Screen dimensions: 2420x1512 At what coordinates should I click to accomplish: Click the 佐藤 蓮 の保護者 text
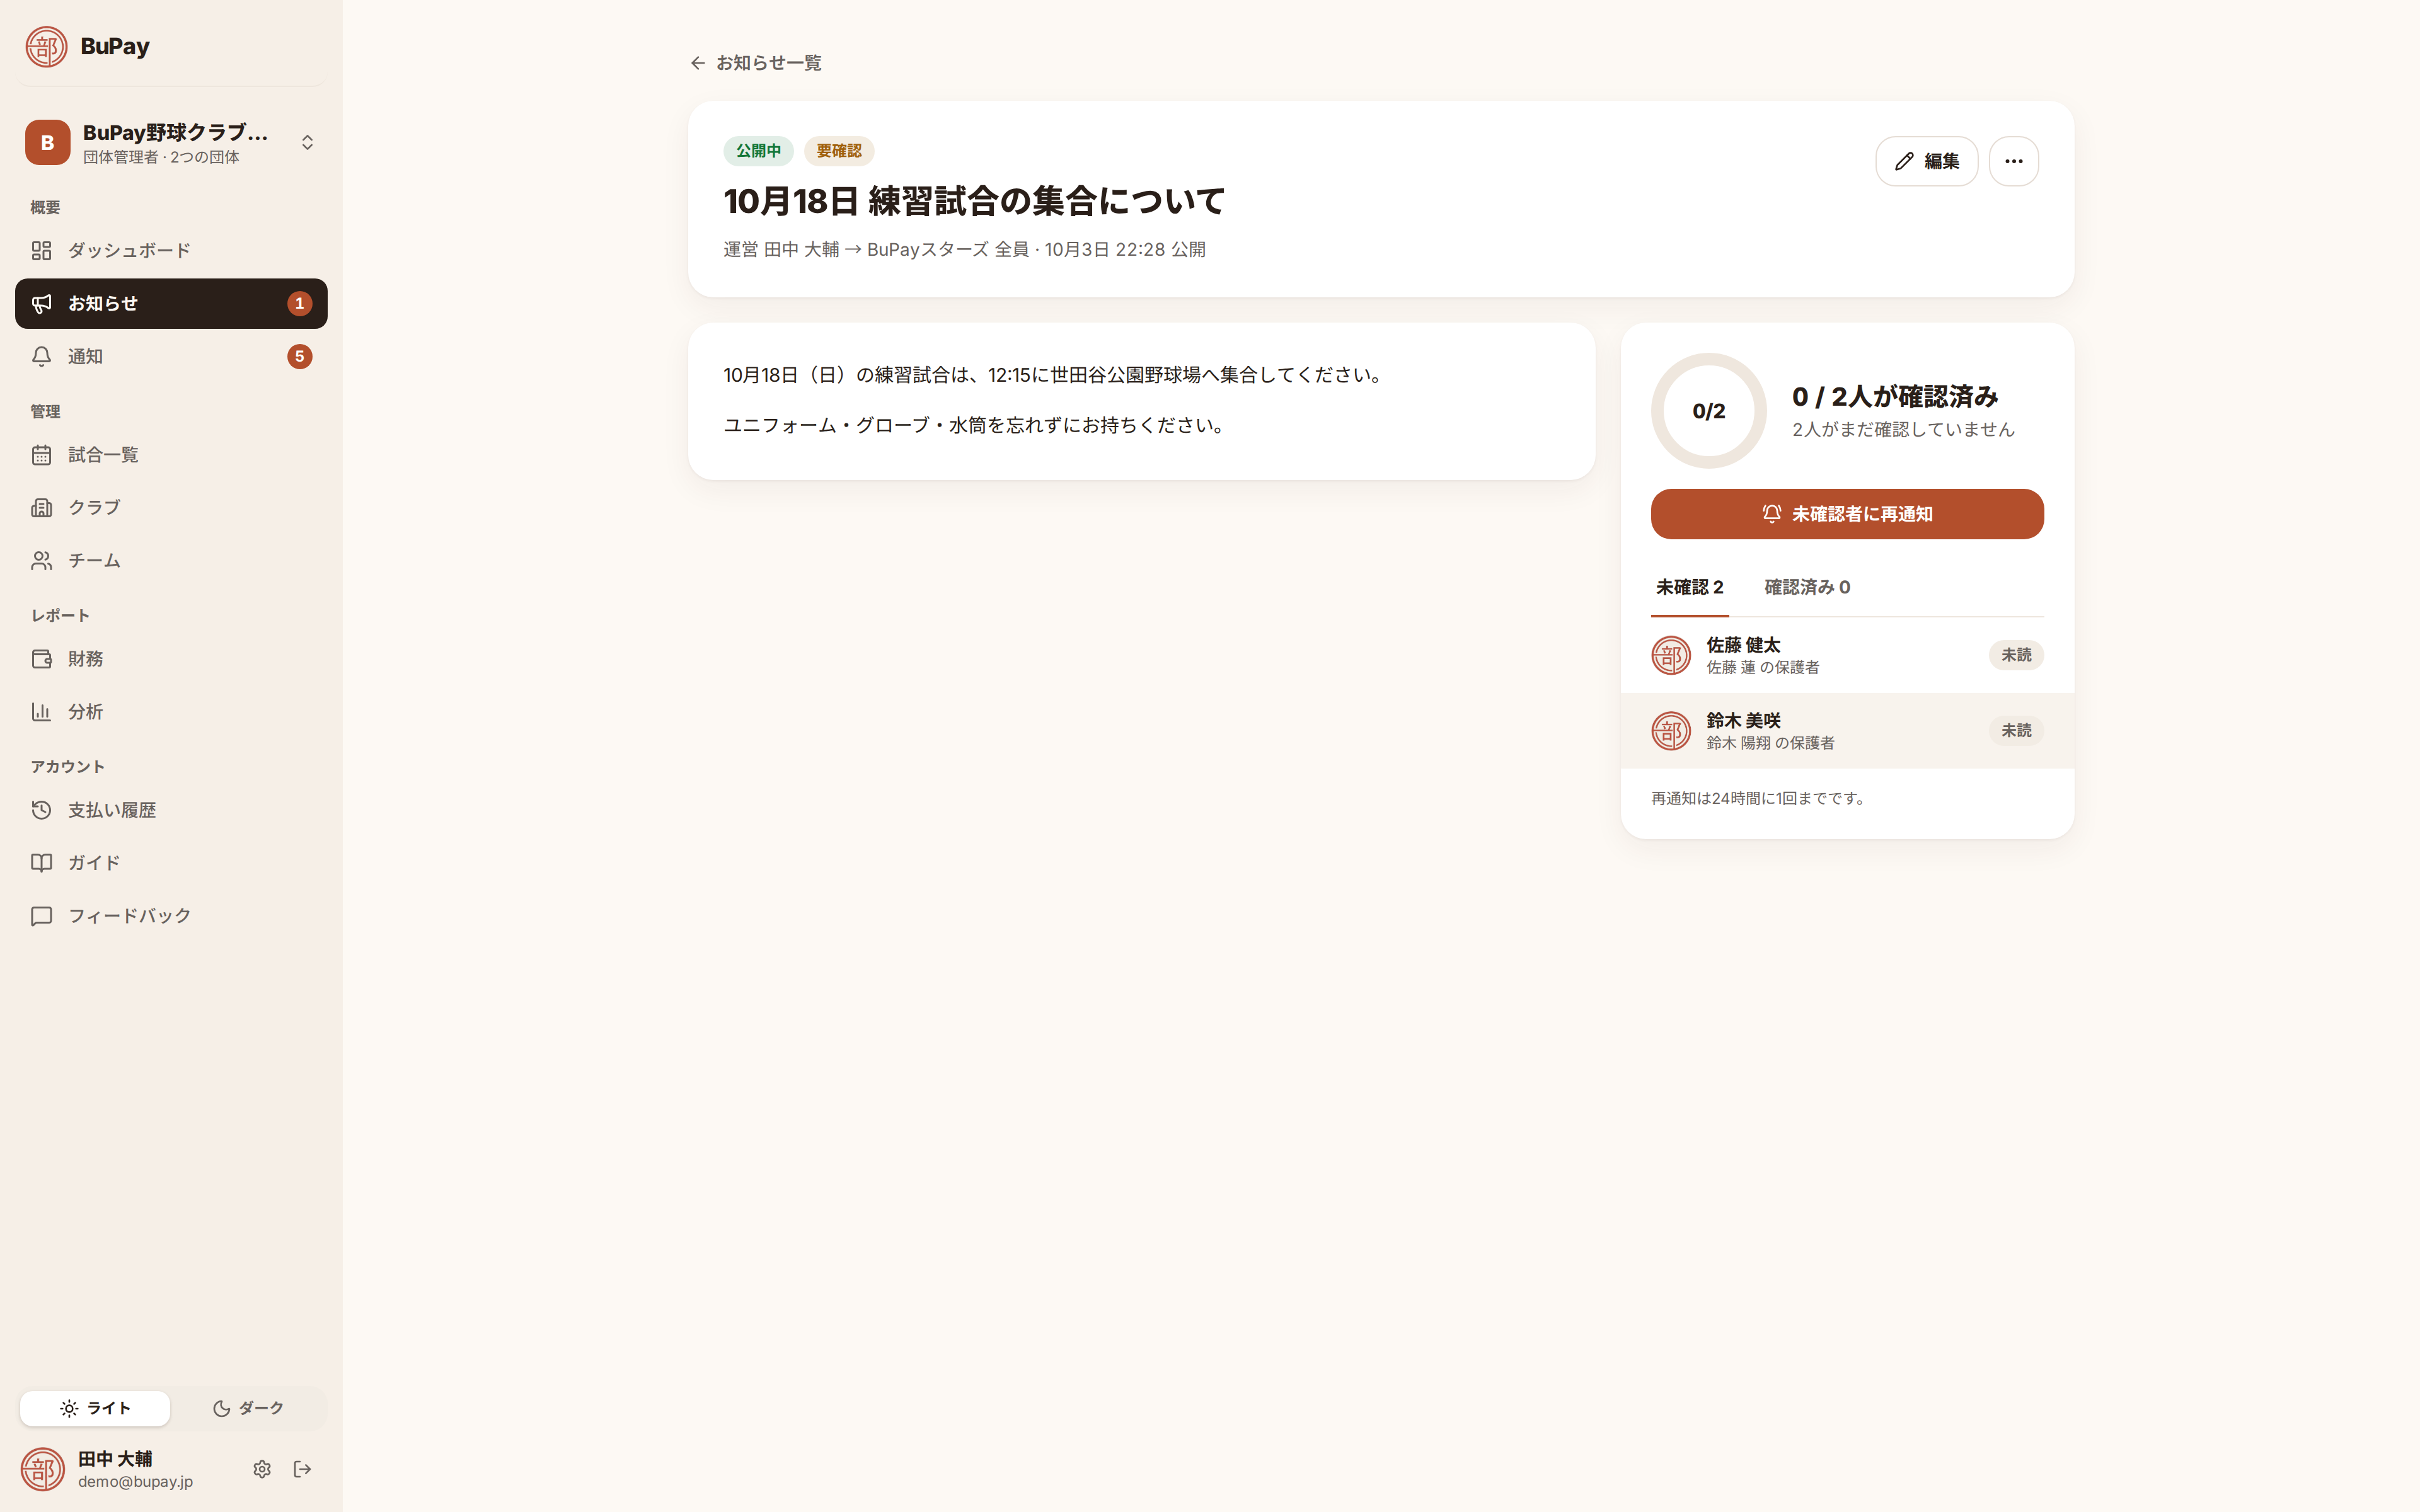[x=1762, y=667]
